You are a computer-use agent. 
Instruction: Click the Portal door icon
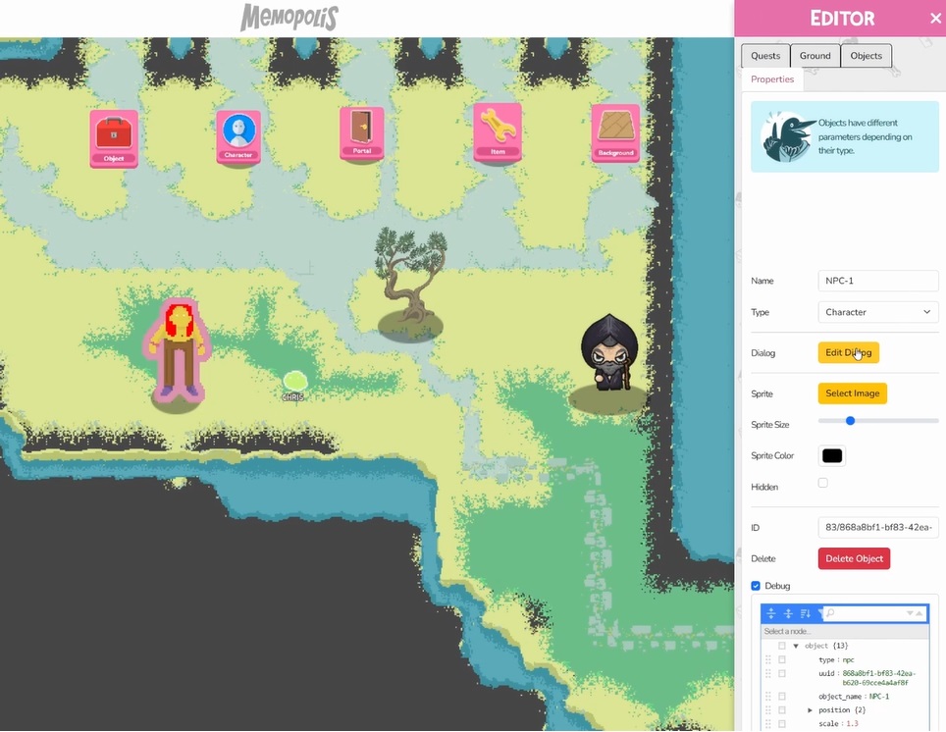pos(362,132)
